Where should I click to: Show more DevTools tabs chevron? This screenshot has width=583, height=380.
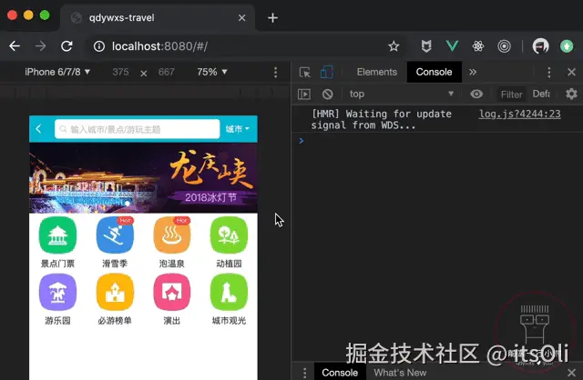473,72
